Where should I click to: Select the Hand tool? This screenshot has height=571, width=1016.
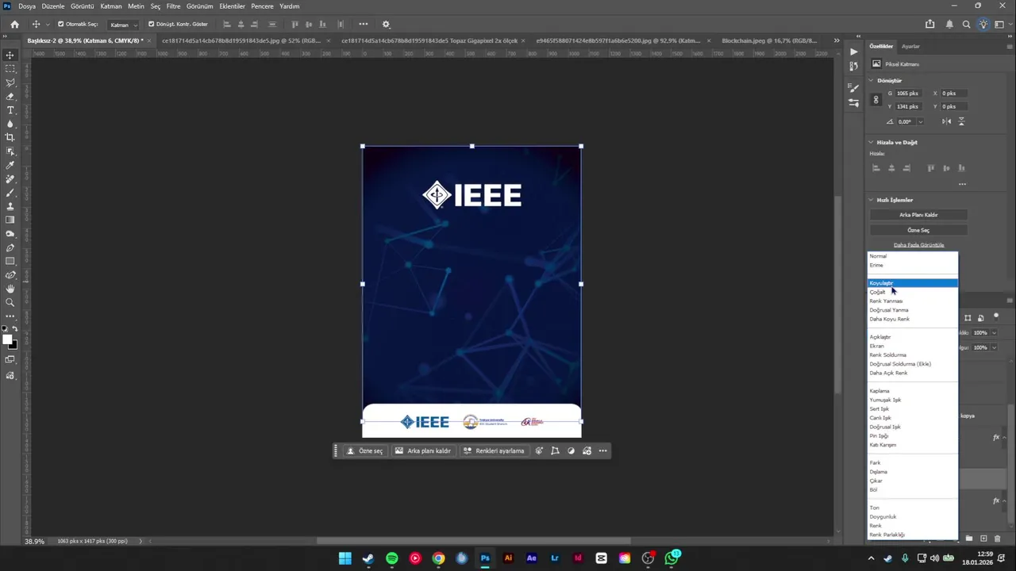tap(10, 289)
